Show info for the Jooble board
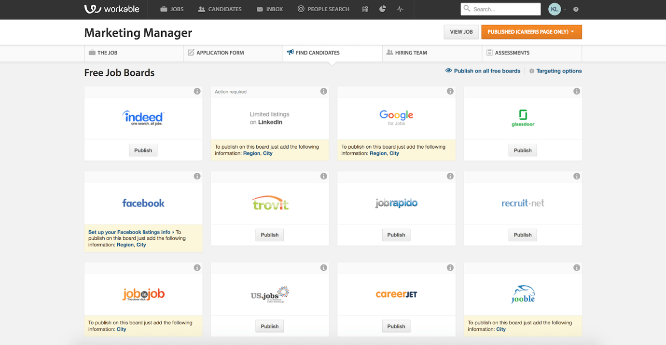This screenshot has height=345, width=666. click(x=576, y=267)
